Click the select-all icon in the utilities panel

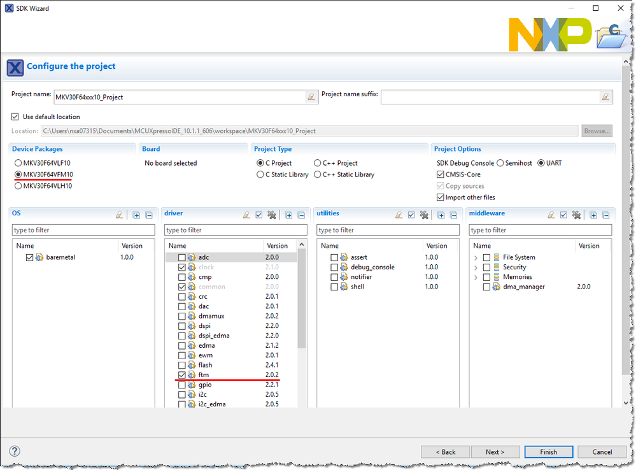[x=411, y=215]
